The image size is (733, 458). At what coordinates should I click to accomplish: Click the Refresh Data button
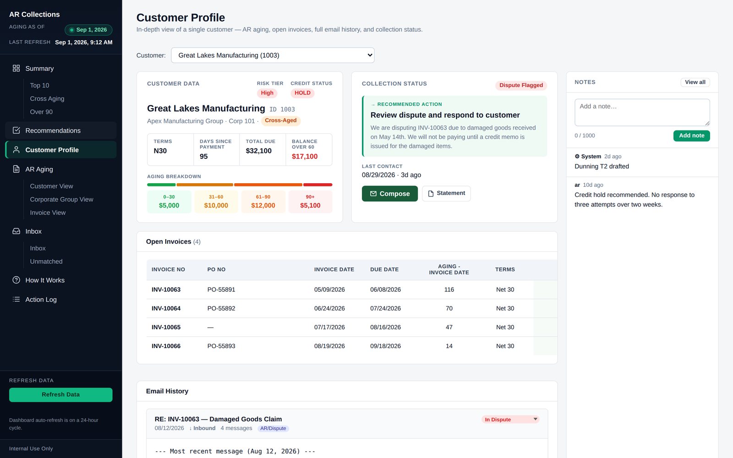(60, 395)
